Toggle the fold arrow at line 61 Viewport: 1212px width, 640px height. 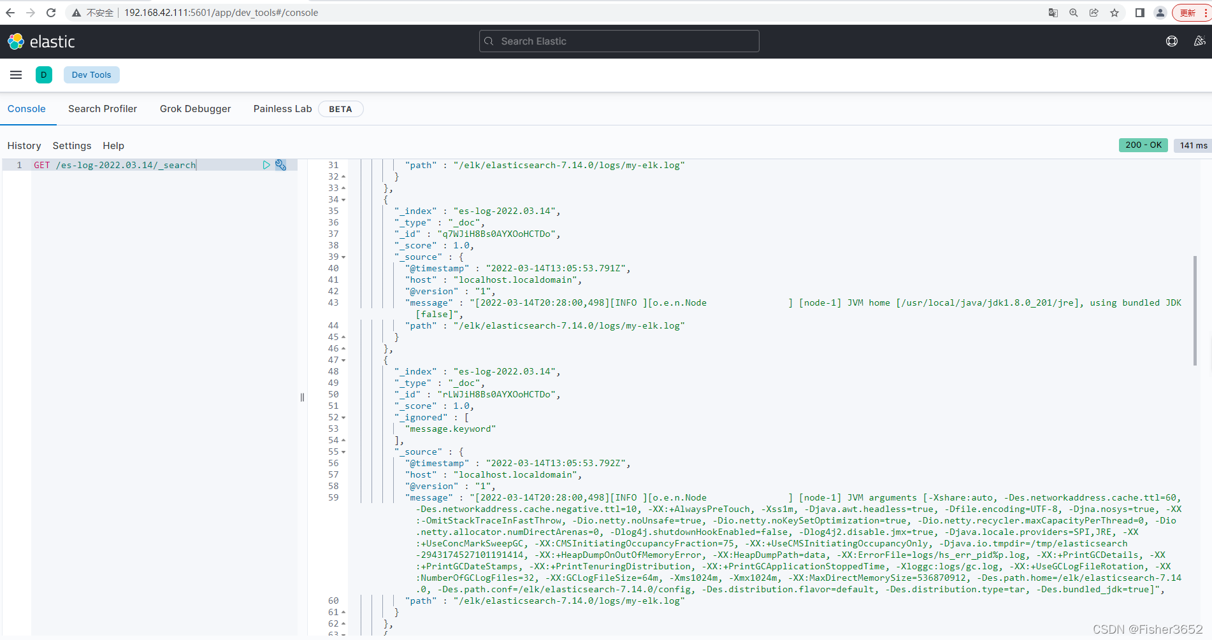(343, 613)
